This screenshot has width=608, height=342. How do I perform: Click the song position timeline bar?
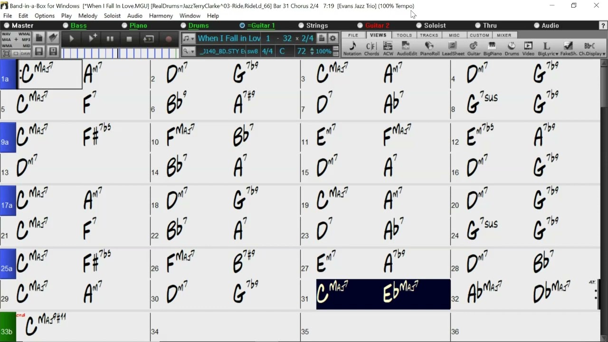(x=120, y=53)
